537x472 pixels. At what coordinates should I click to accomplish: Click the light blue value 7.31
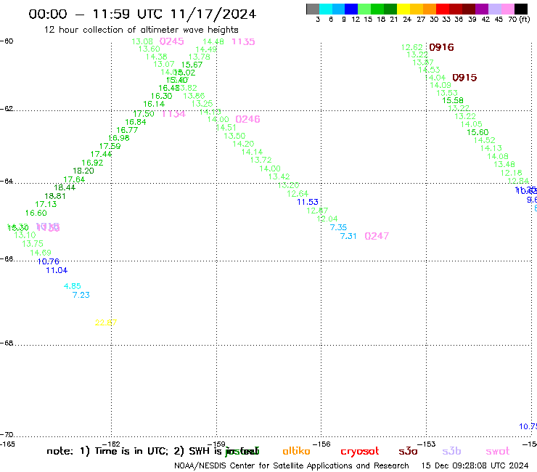coord(348,236)
